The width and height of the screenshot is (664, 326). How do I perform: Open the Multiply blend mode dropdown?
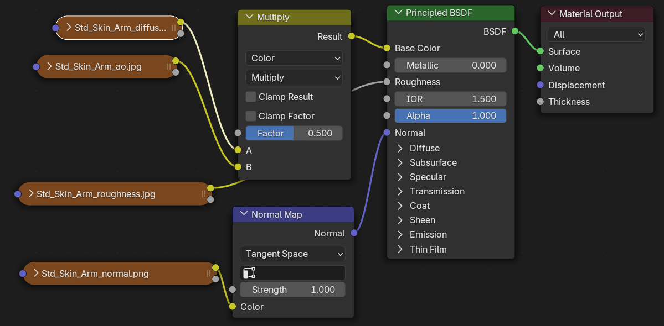point(294,77)
